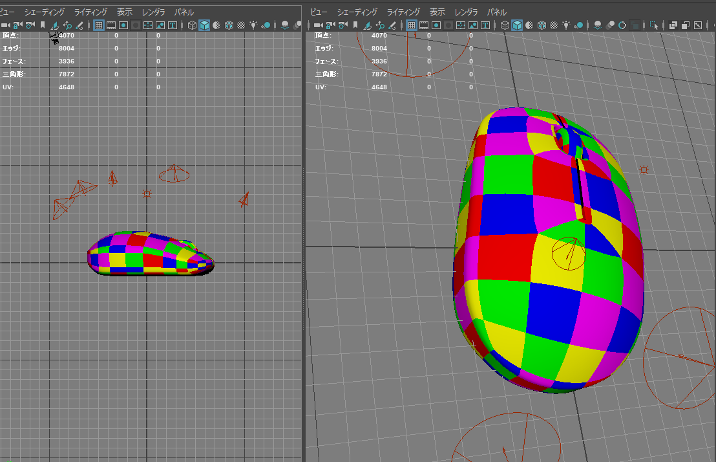This screenshot has width=716, height=462.
Task: Toggle safe title display in right viewport toolbar
Action: tap(485, 25)
